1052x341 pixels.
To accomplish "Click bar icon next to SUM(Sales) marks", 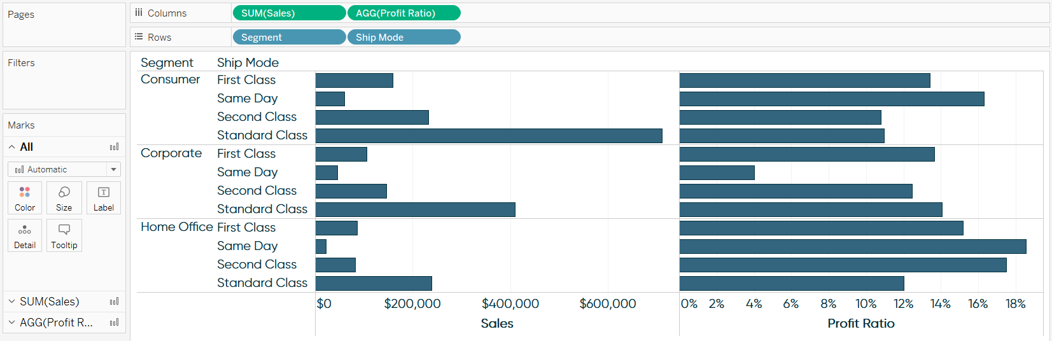I will pos(114,302).
